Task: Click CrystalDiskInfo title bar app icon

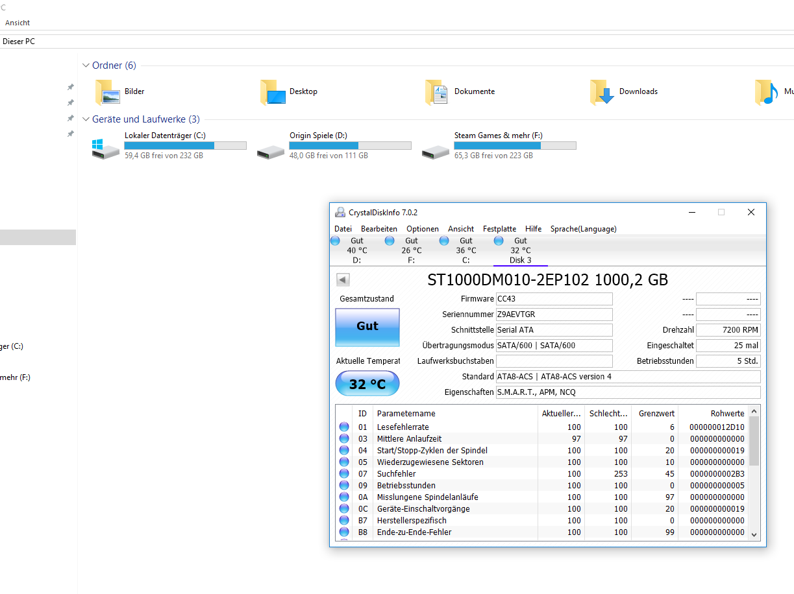Action: click(x=340, y=212)
